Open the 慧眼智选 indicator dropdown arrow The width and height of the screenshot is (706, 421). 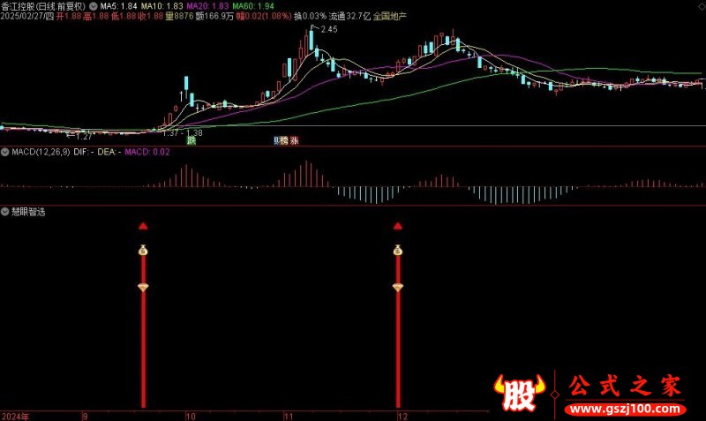click(x=5, y=212)
